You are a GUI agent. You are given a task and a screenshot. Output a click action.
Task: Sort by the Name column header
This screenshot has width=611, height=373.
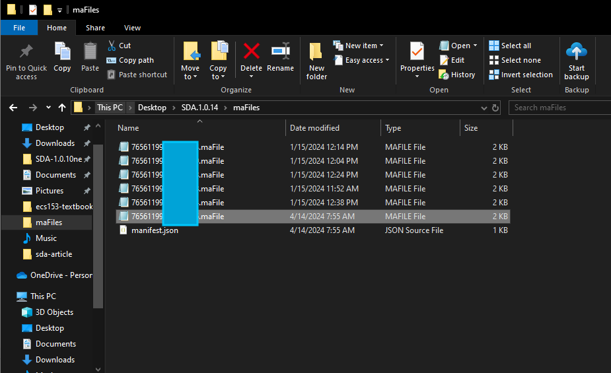[x=199, y=127]
